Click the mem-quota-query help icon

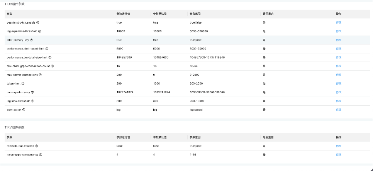(32, 92)
